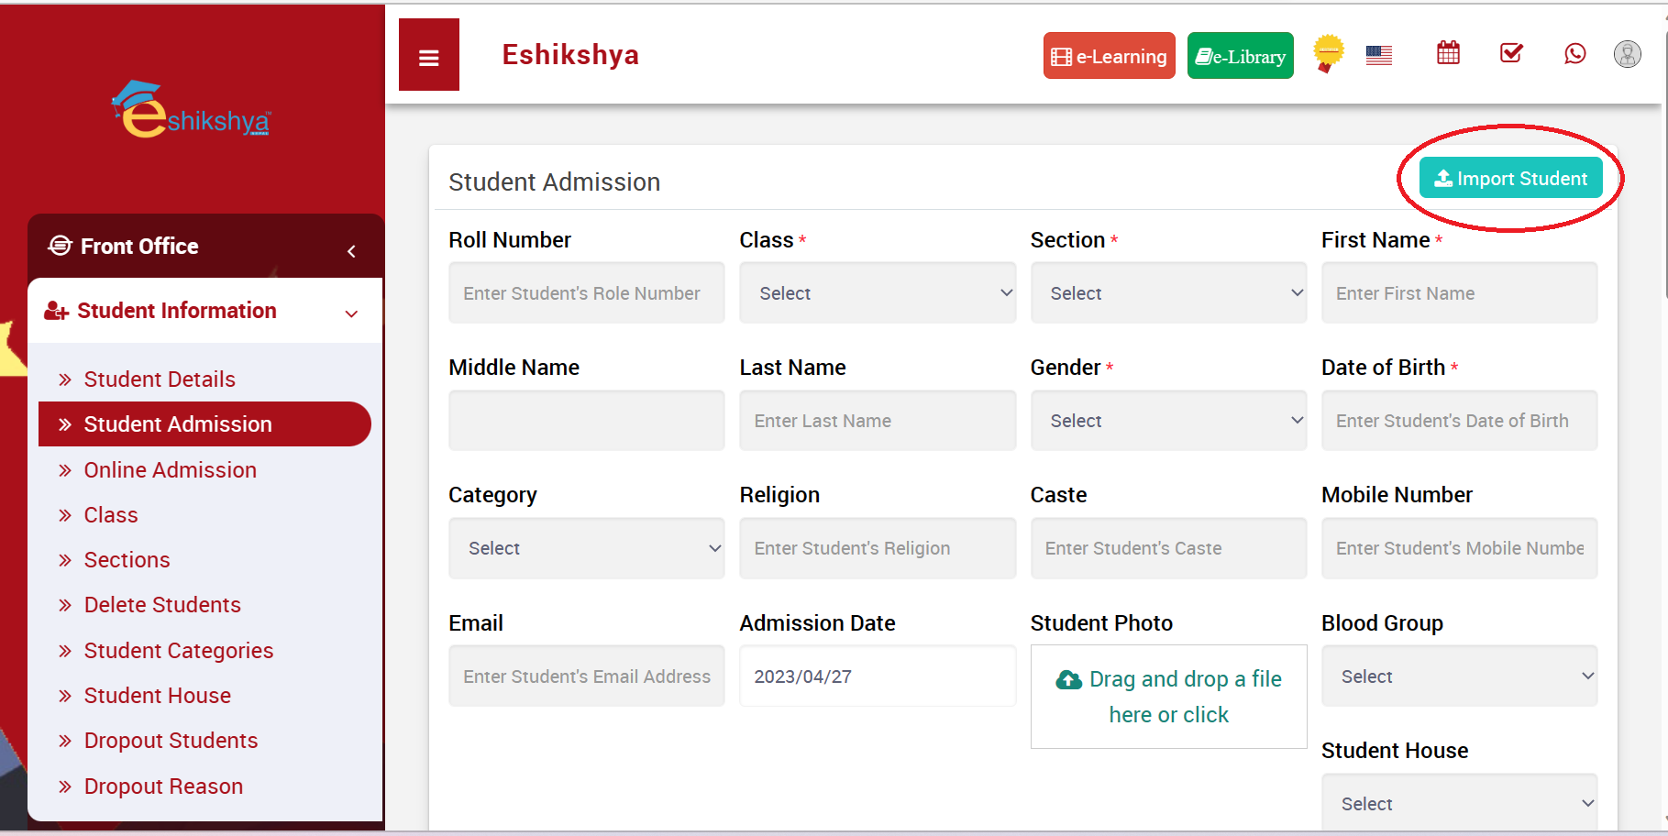The image size is (1668, 836).
Task: Click the red task-checklist icon in the header
Action: [x=1510, y=53]
